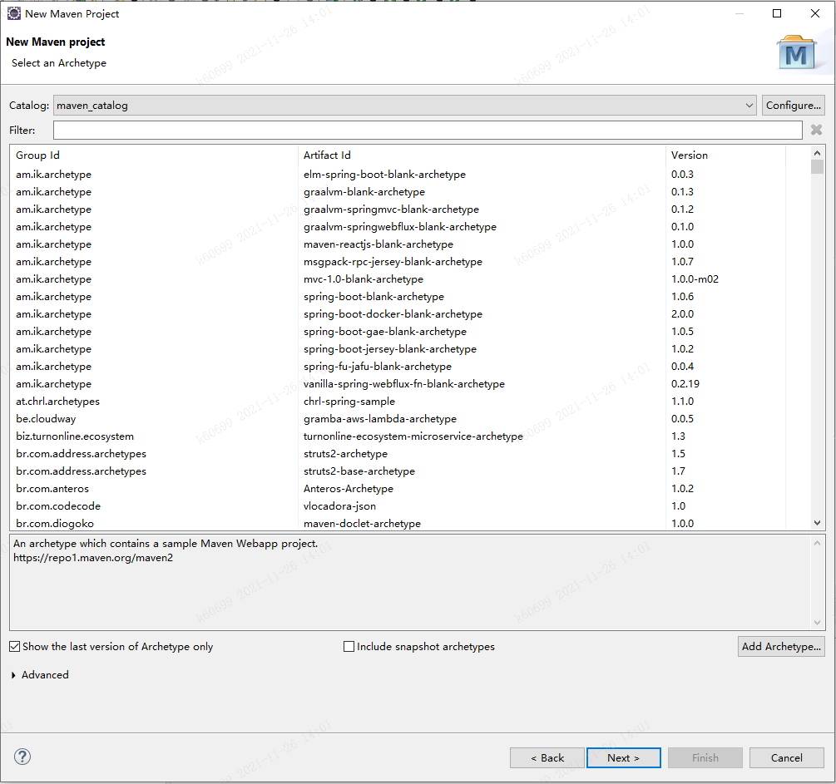The image size is (836, 784).
Task: Click the Next button
Action: coord(623,757)
